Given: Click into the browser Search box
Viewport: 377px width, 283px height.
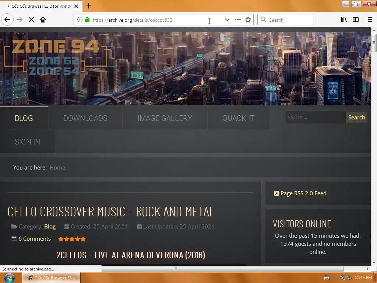Looking at the screenshot, I should coord(285,20).
